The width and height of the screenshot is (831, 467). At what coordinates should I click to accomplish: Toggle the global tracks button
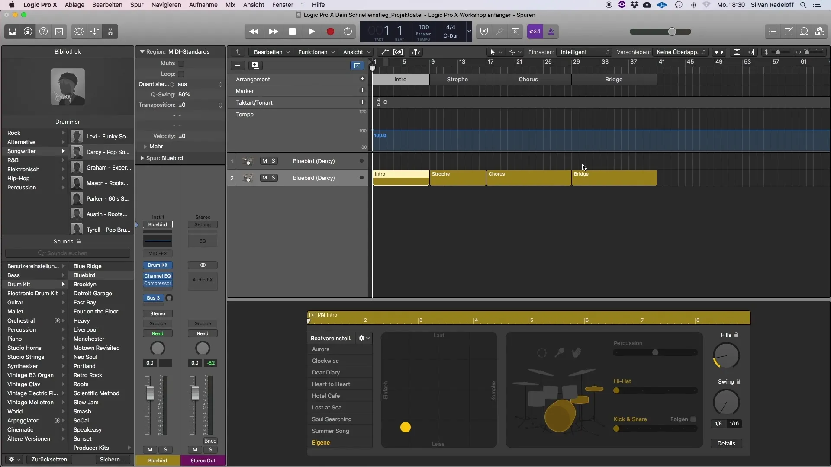(x=357, y=65)
